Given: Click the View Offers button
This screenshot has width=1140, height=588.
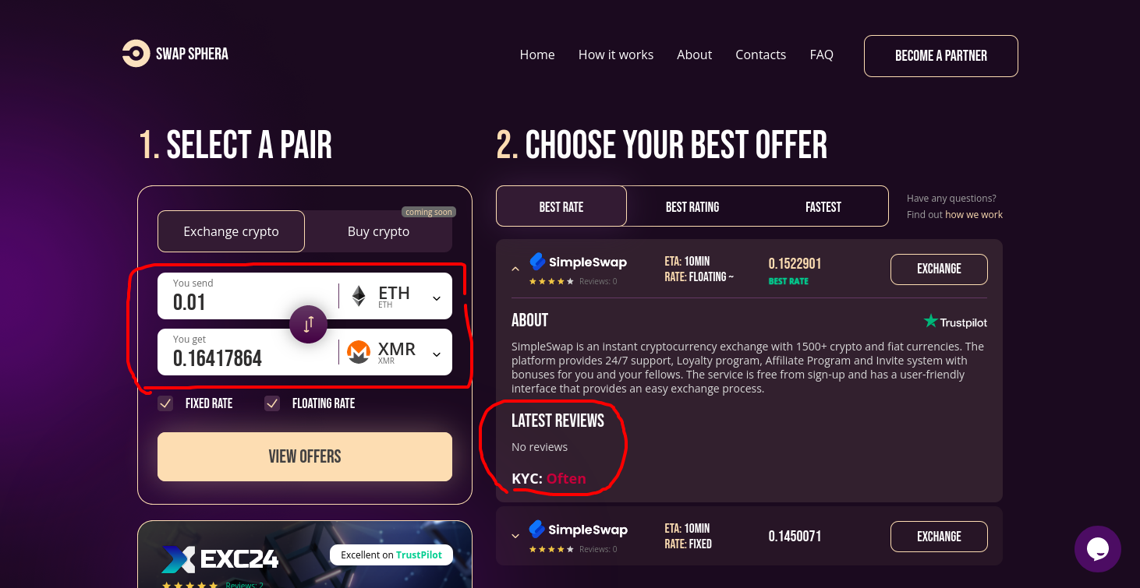Looking at the screenshot, I should 305,456.
